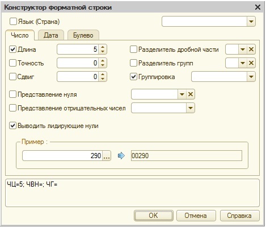Image resolution: width=266 pixels, height=227 pixels.
Task: Click the blue arrow example icon
Action: [x=121, y=156]
